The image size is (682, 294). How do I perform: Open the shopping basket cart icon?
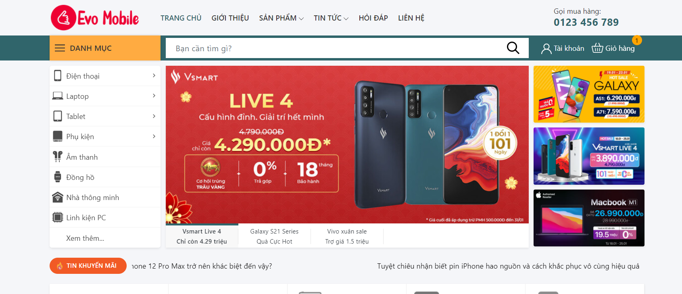[x=597, y=48]
